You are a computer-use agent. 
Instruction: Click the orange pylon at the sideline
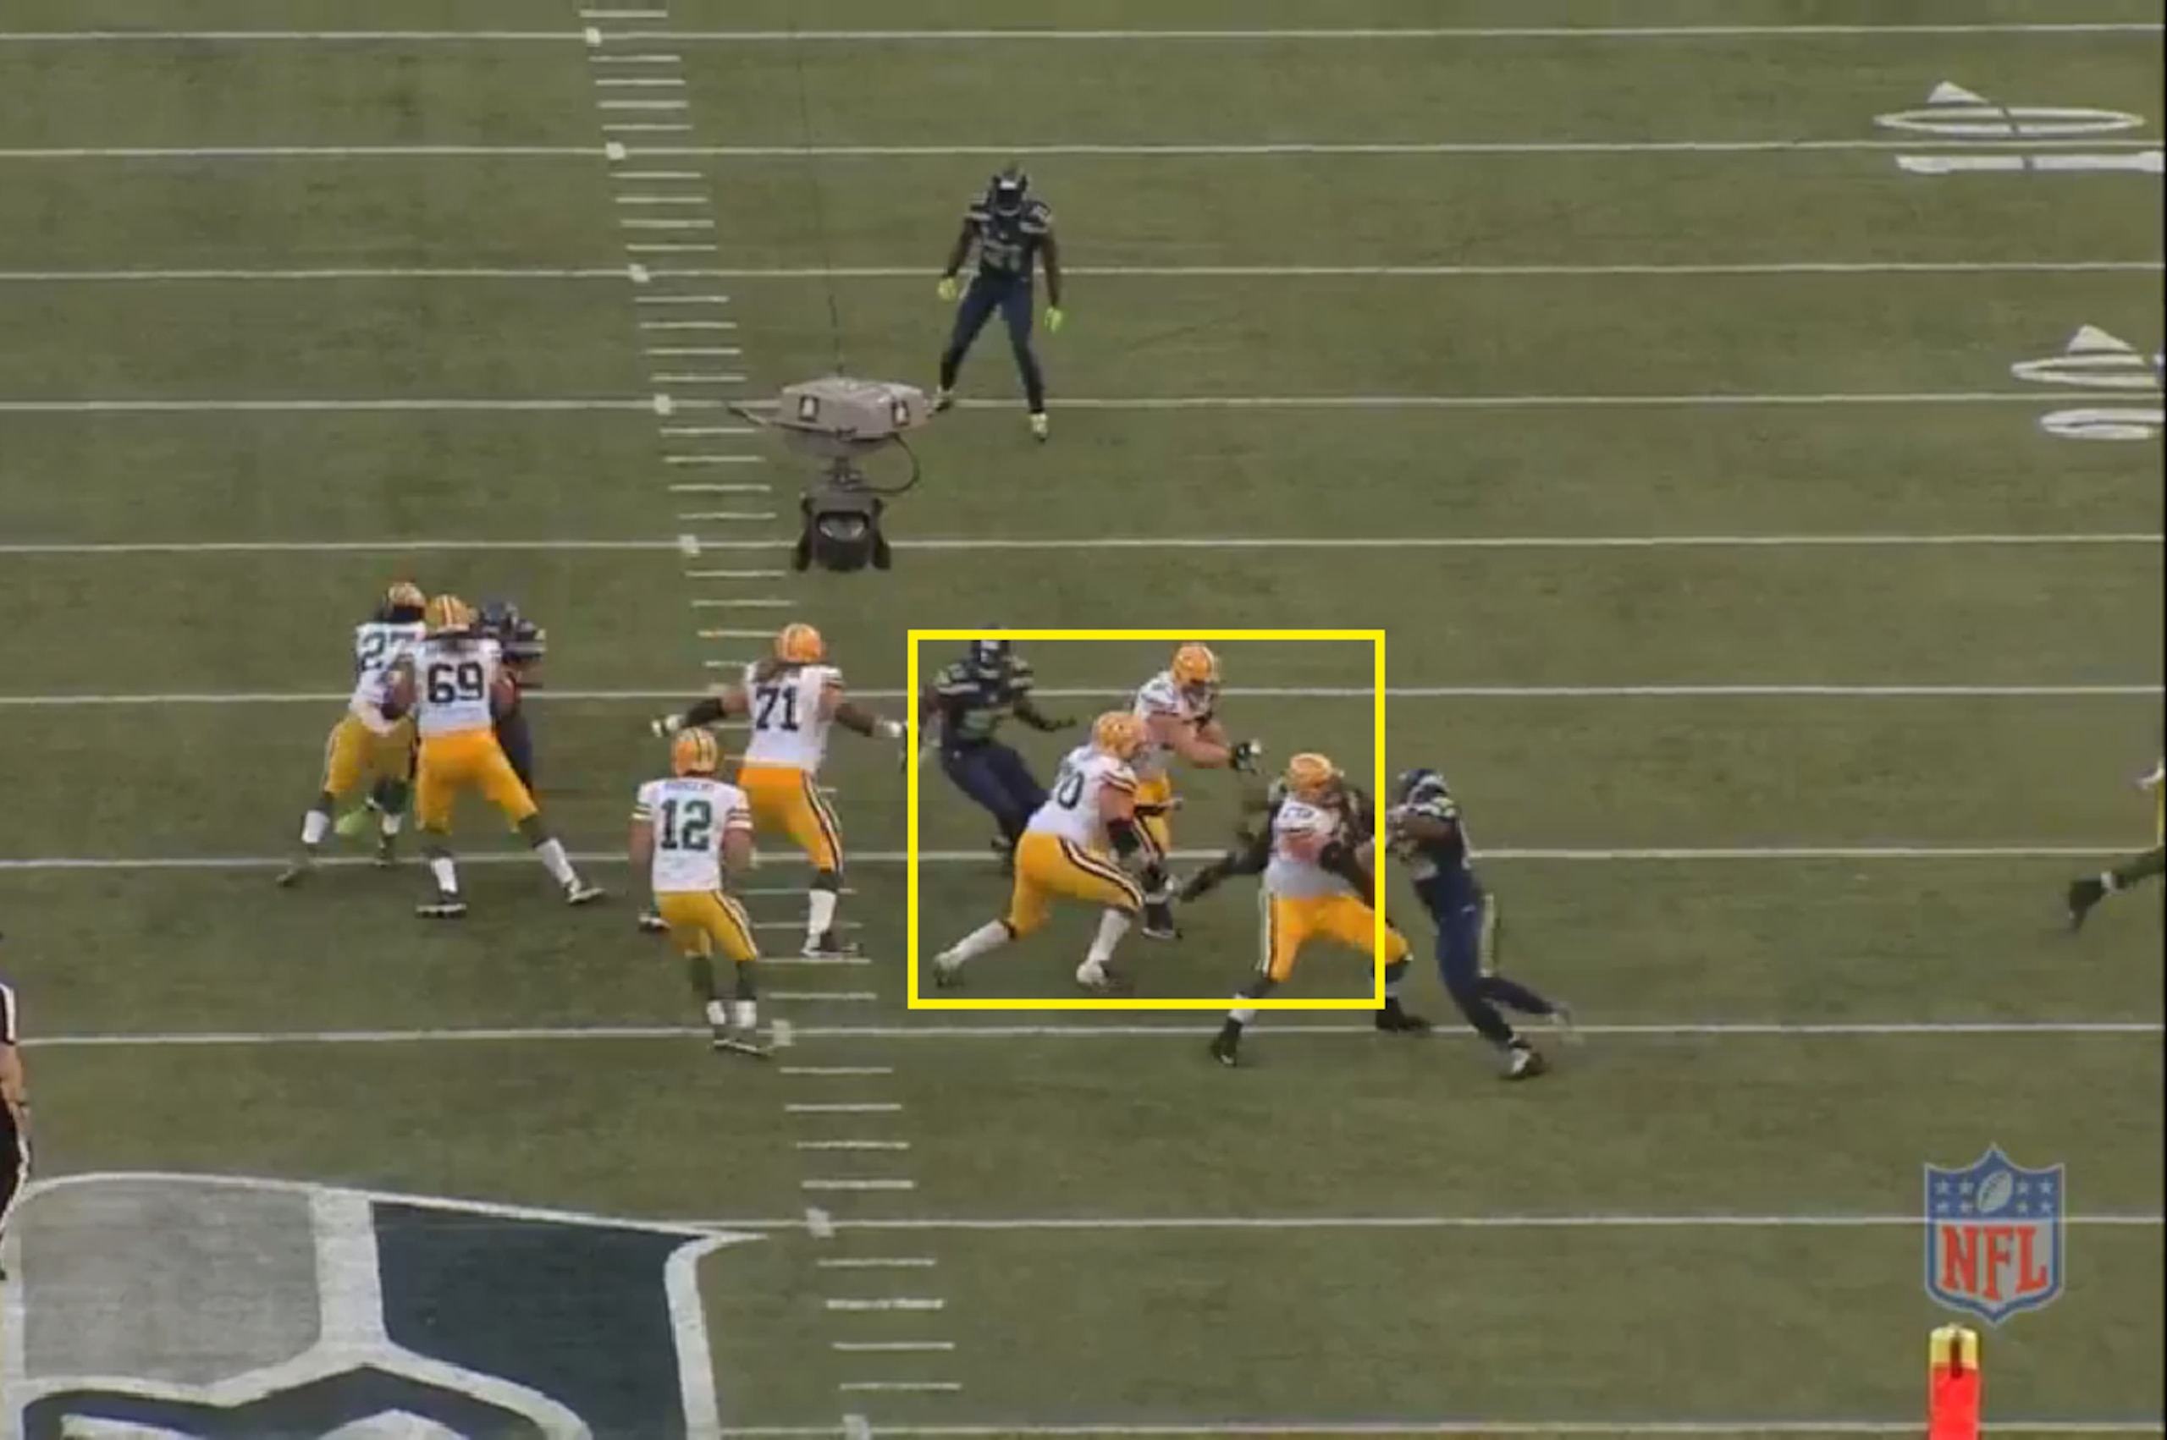pyautogui.click(x=1954, y=1382)
